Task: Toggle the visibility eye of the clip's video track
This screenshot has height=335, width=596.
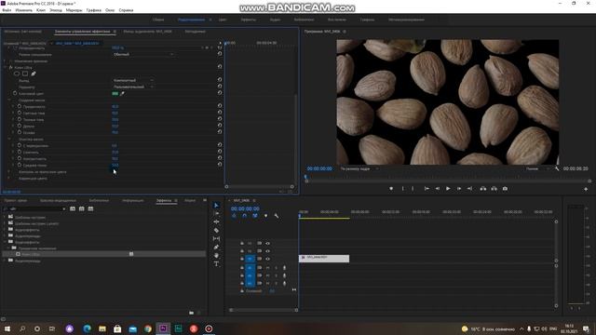Action: click(267, 259)
